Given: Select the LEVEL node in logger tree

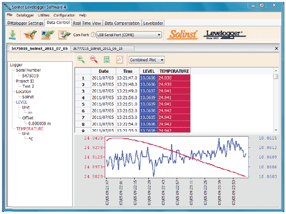Looking at the screenshot, I should coord(21,102).
